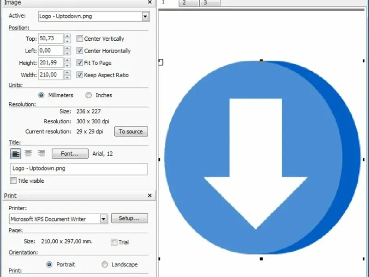Click the right-middle resize handle of image
This screenshot has width=369, height=277.
(x=364, y=160)
